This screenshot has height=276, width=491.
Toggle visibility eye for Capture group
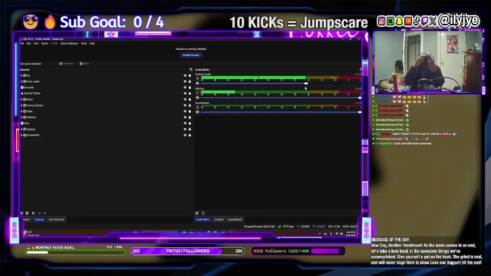(x=185, y=129)
